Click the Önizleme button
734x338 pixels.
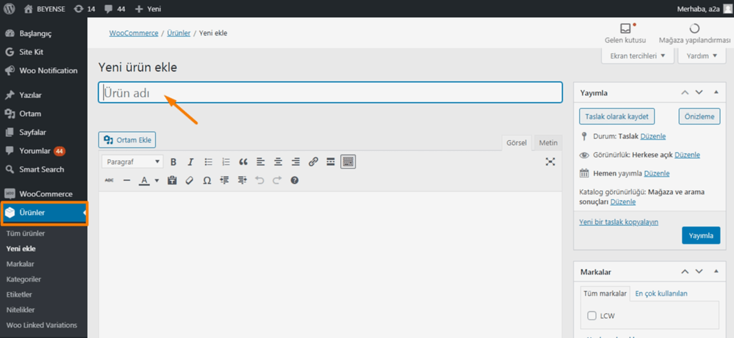(700, 116)
